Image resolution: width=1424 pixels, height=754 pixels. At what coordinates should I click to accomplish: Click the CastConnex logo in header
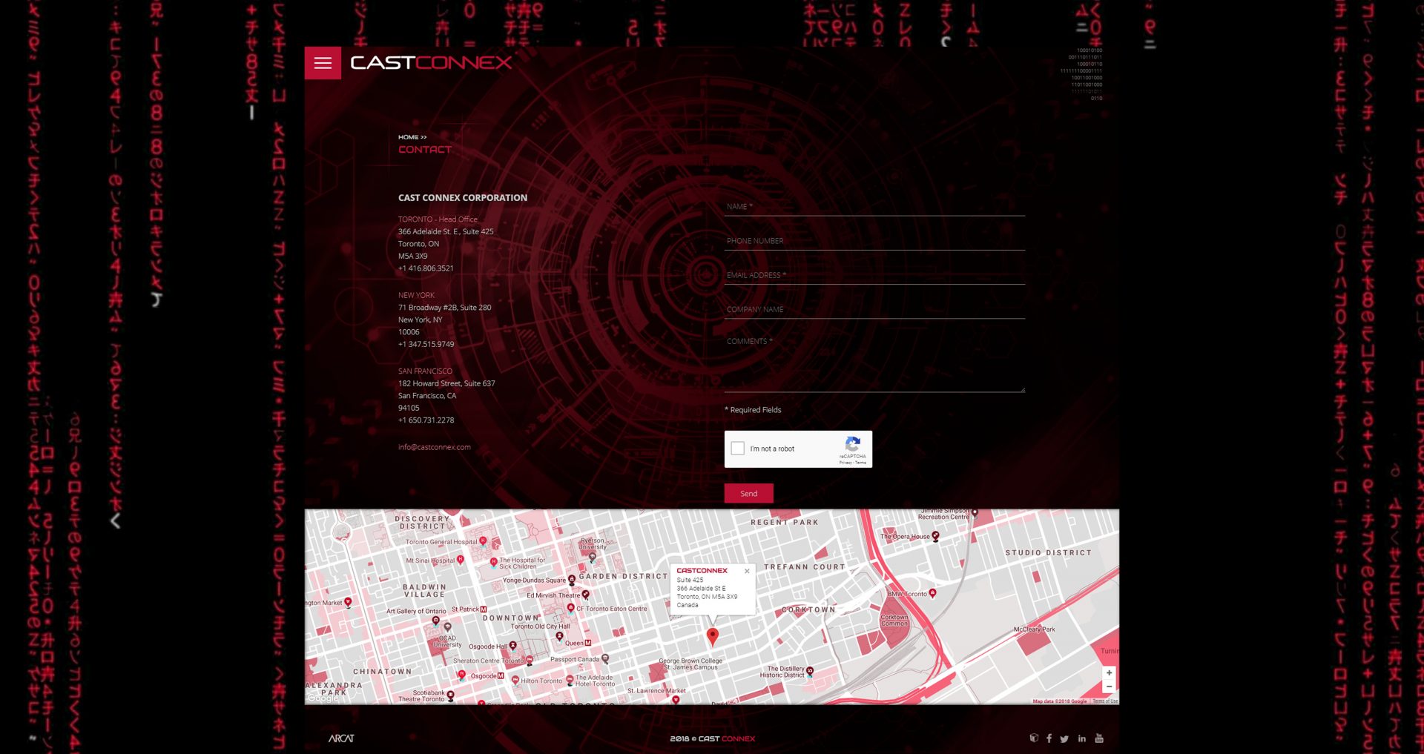[x=431, y=63]
